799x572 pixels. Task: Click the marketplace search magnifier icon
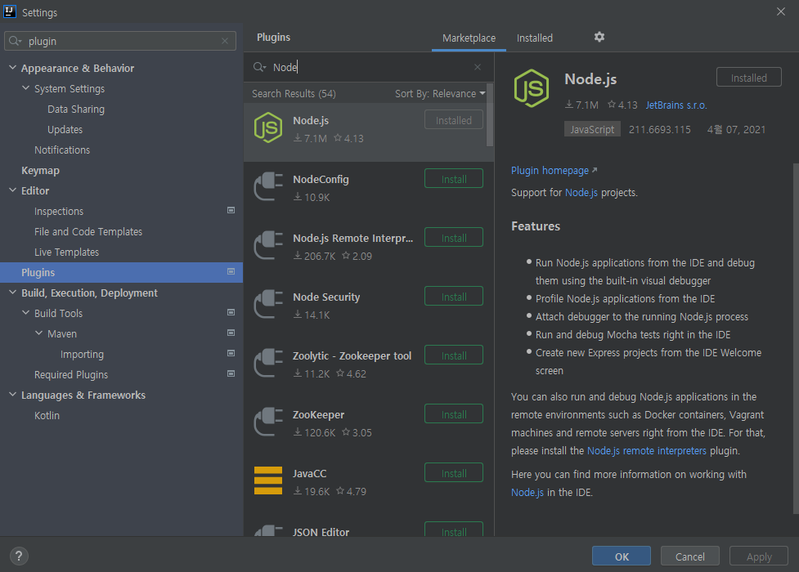point(259,67)
